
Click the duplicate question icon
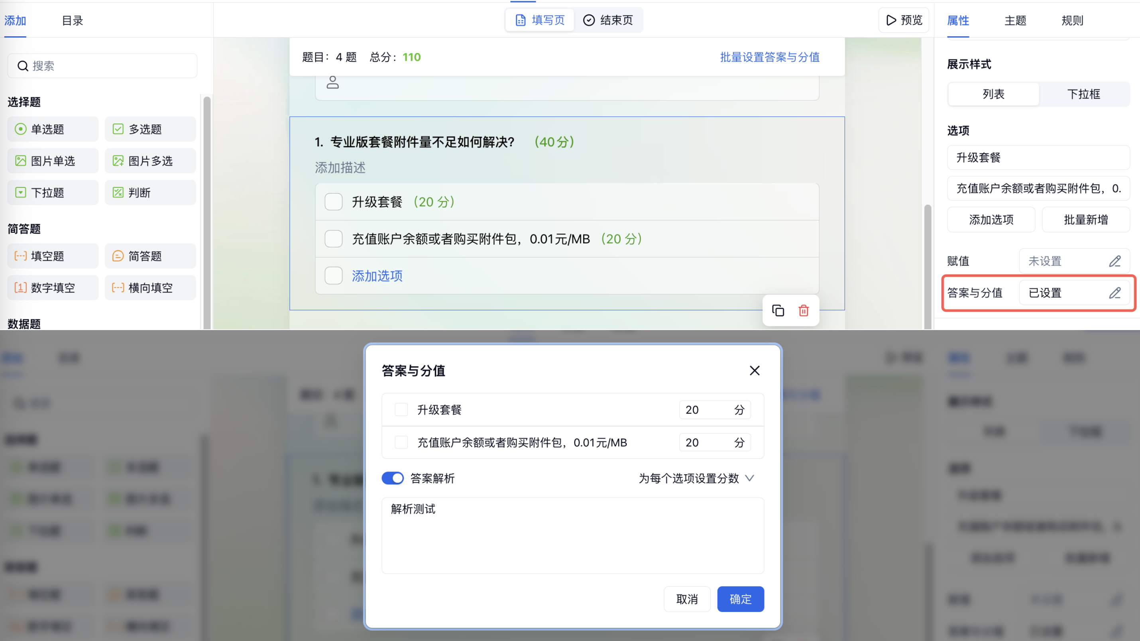778,310
